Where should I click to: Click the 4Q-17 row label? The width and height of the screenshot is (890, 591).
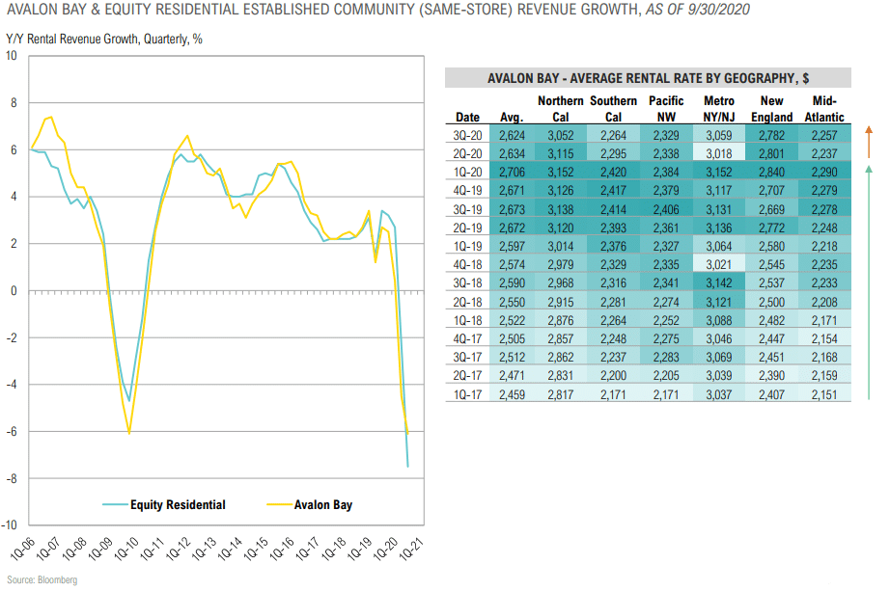(x=467, y=338)
